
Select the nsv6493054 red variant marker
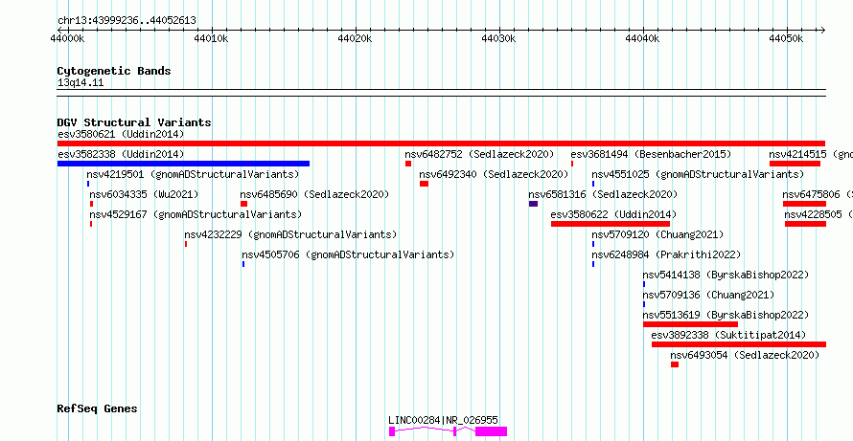click(675, 364)
